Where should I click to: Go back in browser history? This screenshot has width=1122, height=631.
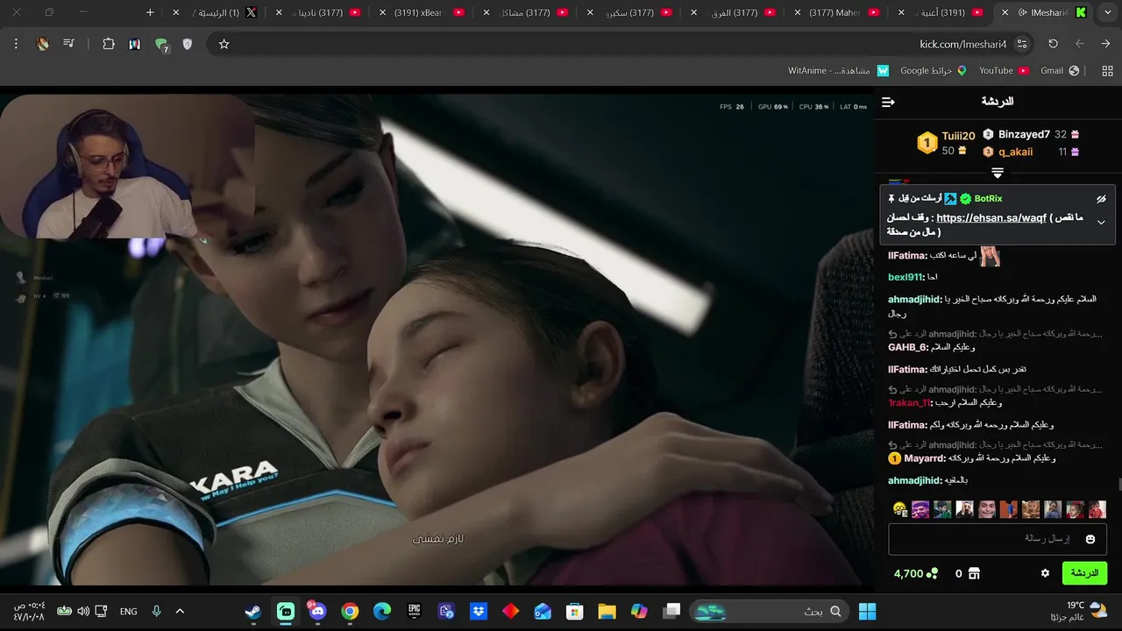tap(1105, 44)
